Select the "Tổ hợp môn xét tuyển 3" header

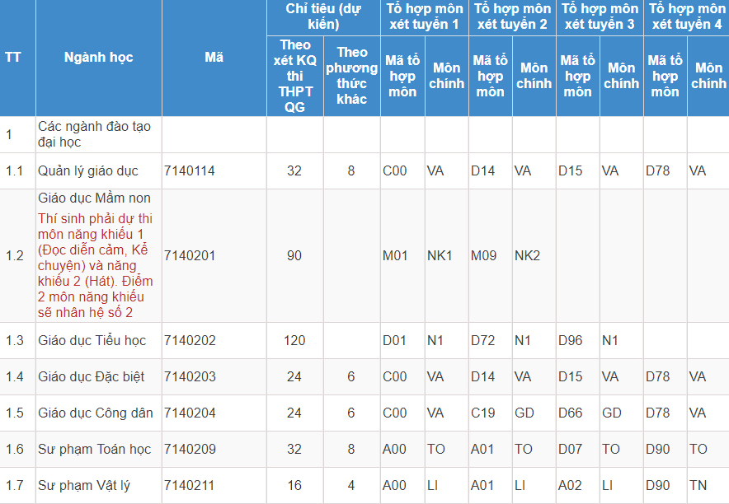pyautogui.click(x=600, y=16)
